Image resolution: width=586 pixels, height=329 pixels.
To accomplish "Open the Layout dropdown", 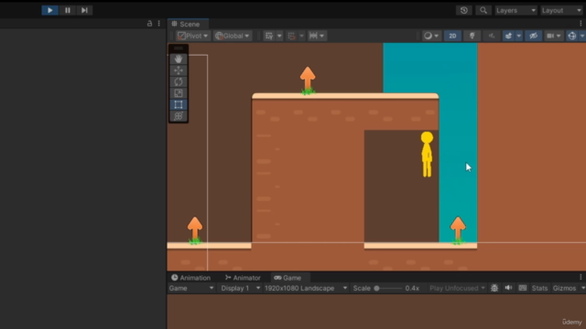I will click(561, 10).
